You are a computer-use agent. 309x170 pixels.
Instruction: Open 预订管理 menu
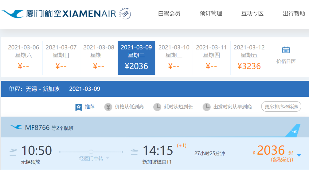[211, 14]
